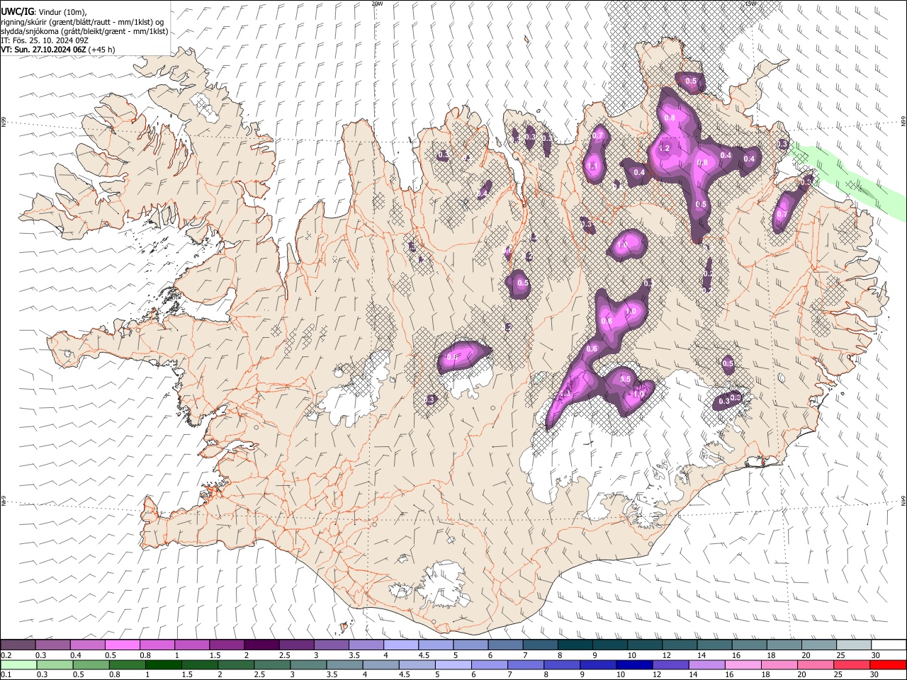Click the '0.1' tick label under lower legend
This screenshot has width=907, height=680.
coord(6,674)
